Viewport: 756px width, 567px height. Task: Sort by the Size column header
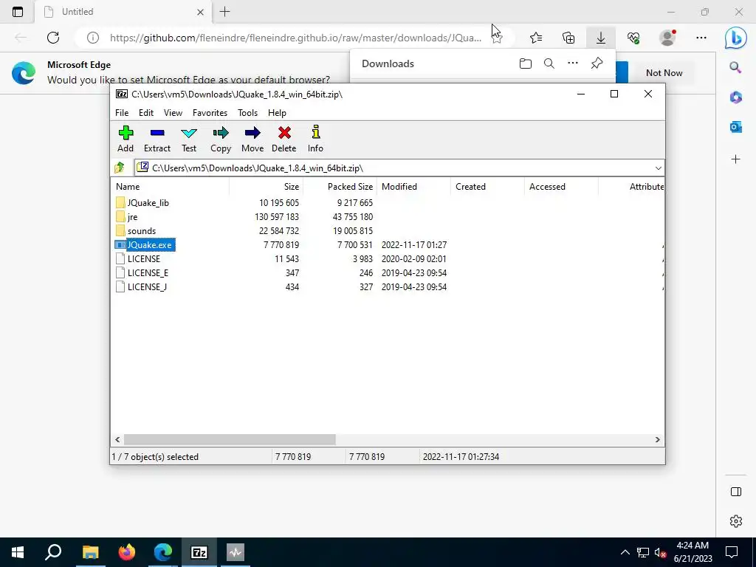click(x=266, y=187)
